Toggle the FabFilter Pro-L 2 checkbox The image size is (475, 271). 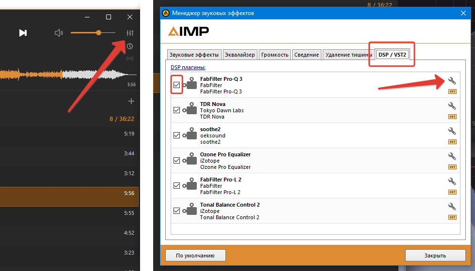click(176, 186)
